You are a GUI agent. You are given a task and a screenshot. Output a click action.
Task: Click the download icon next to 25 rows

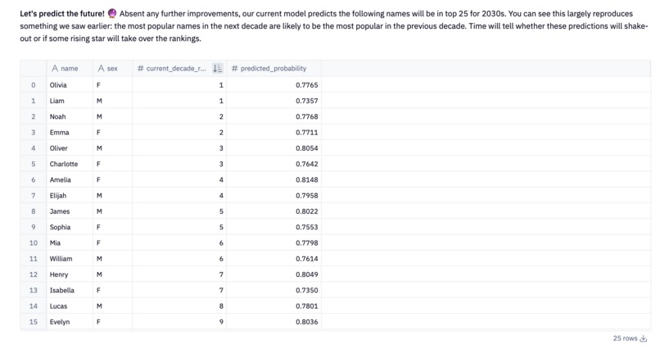coord(643,339)
